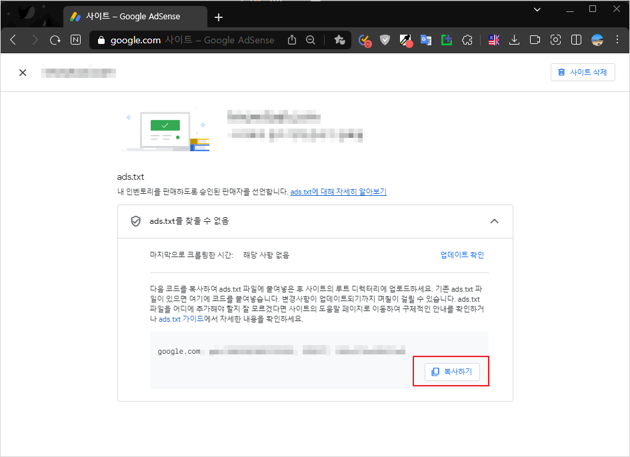Share this page from the address bar
630x457 pixels.
(x=292, y=40)
